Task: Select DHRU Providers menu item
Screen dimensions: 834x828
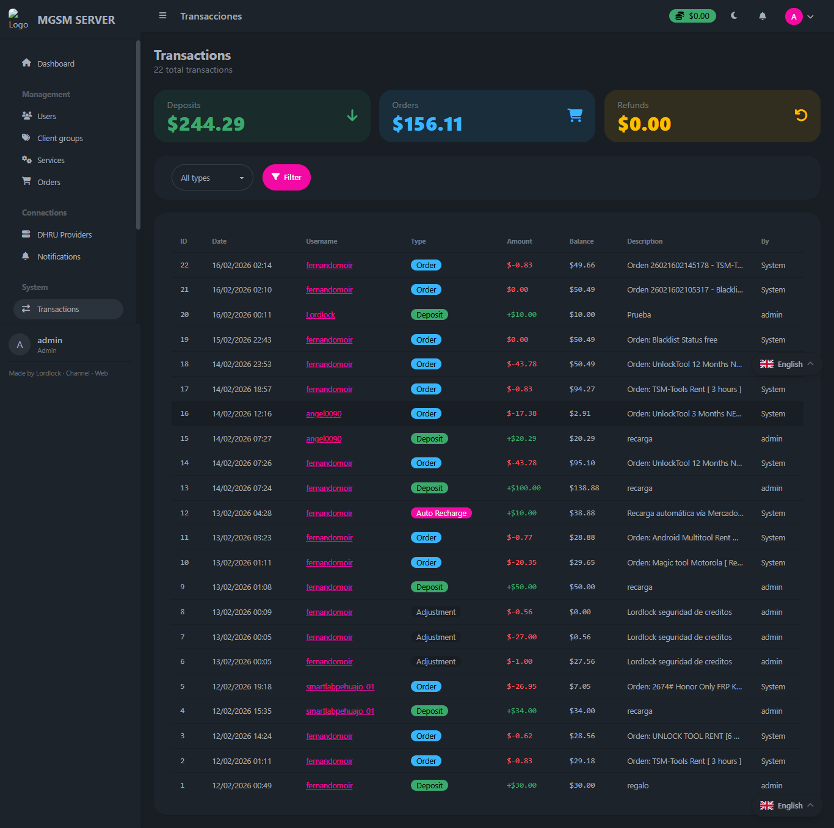Action: [64, 234]
